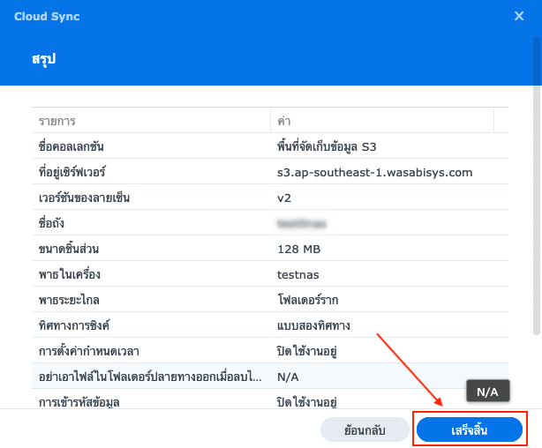Select the พาธในเครื่อง row label

70,274
